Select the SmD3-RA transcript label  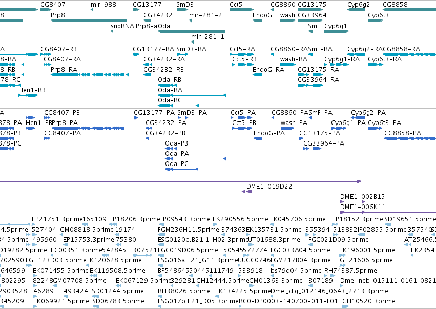click(191, 49)
